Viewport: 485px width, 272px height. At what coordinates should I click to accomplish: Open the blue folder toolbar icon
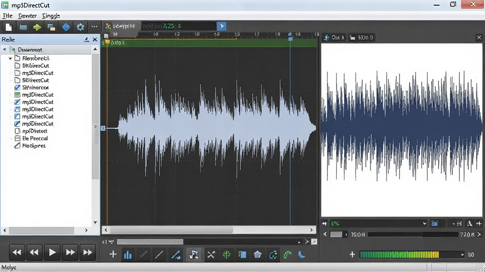(23, 27)
